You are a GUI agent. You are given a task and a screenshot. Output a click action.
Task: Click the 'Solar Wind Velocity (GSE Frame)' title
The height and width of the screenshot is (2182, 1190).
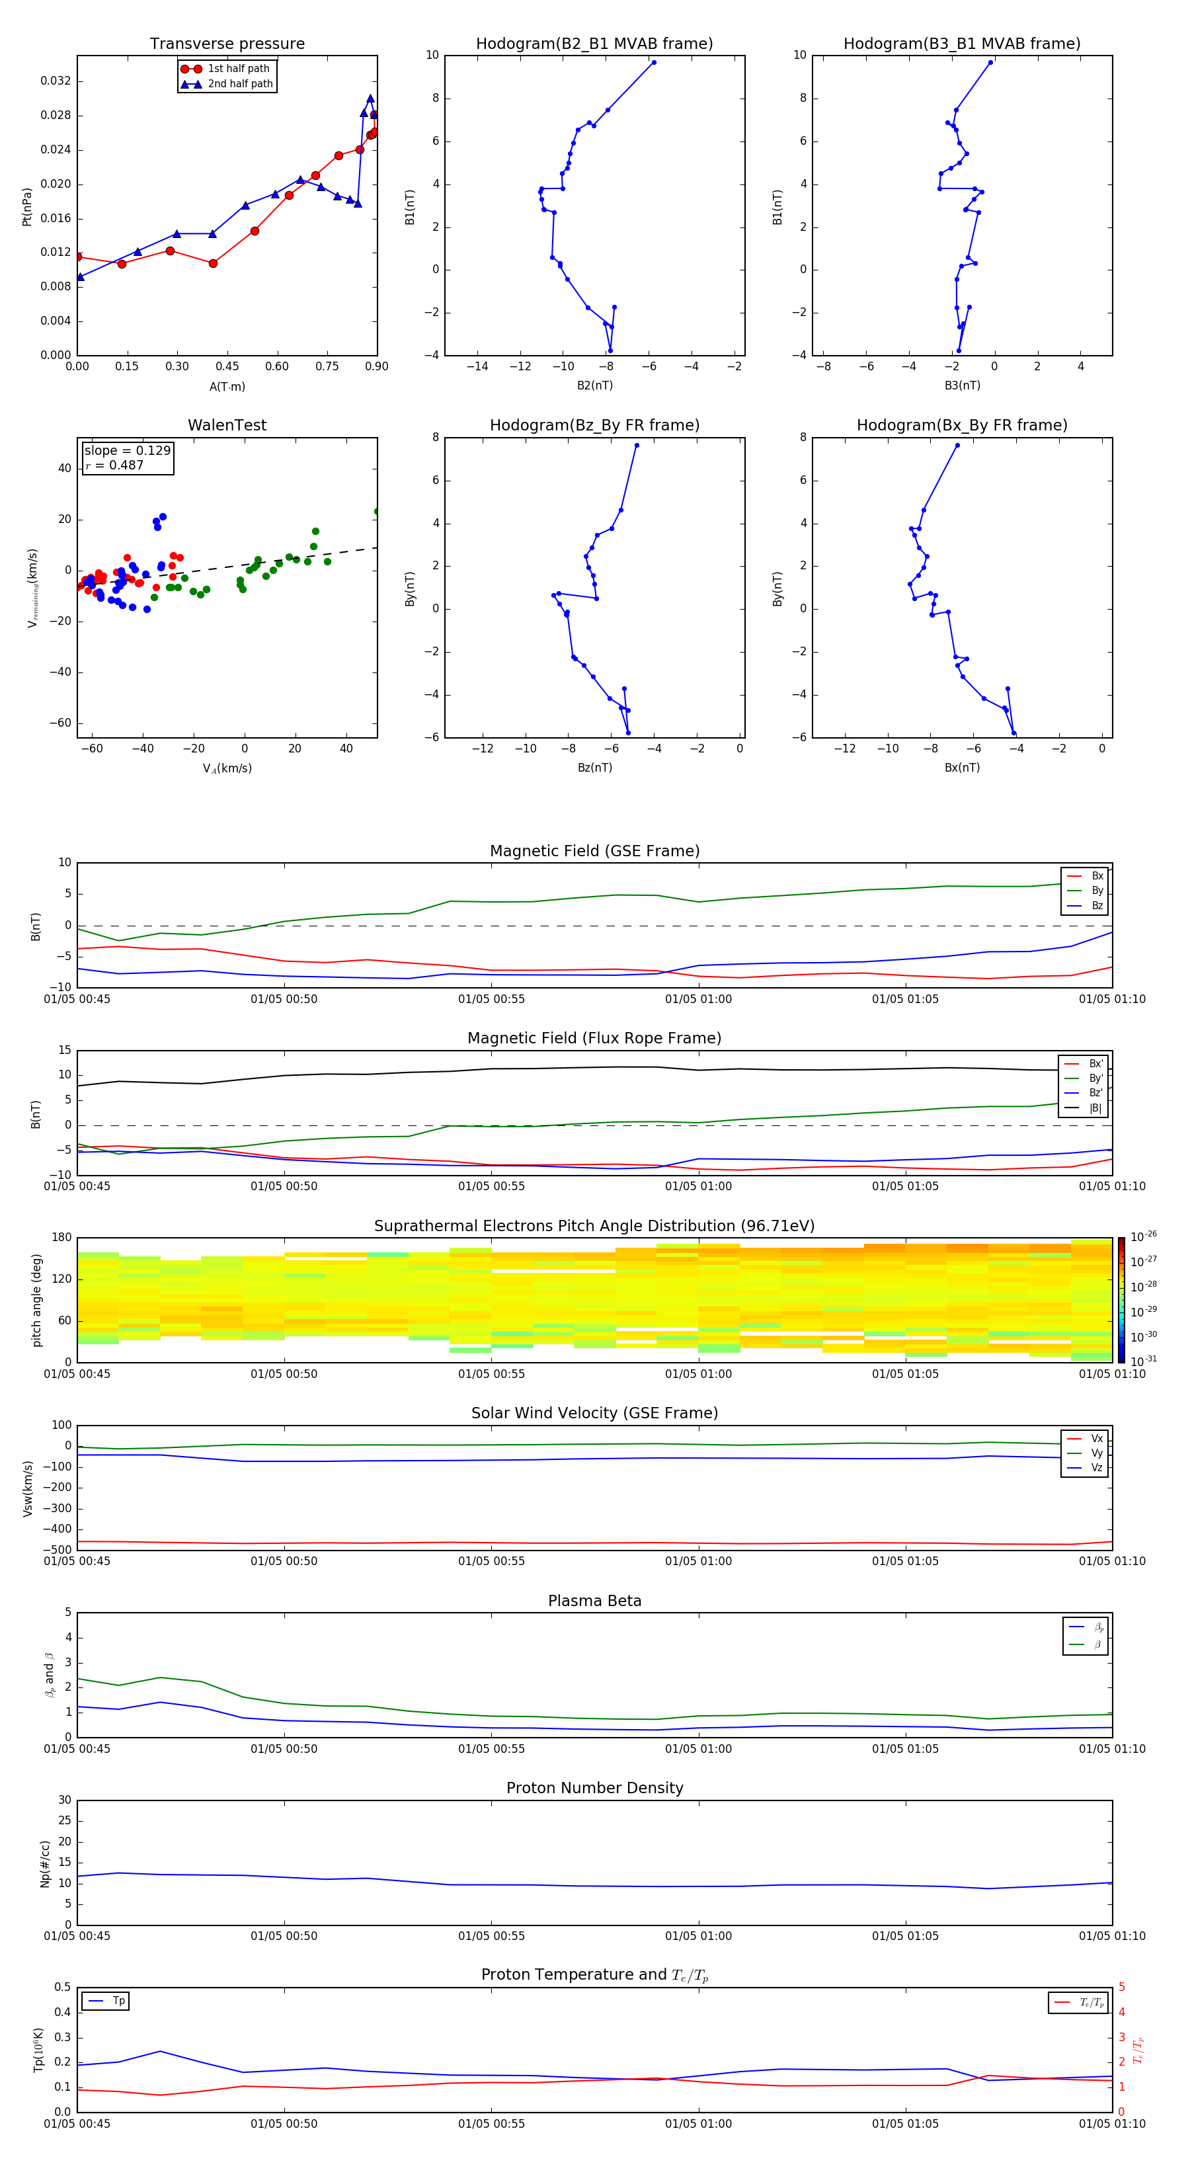(x=594, y=1414)
